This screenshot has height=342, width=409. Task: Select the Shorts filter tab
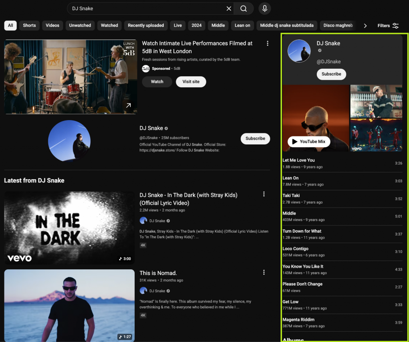click(x=29, y=26)
